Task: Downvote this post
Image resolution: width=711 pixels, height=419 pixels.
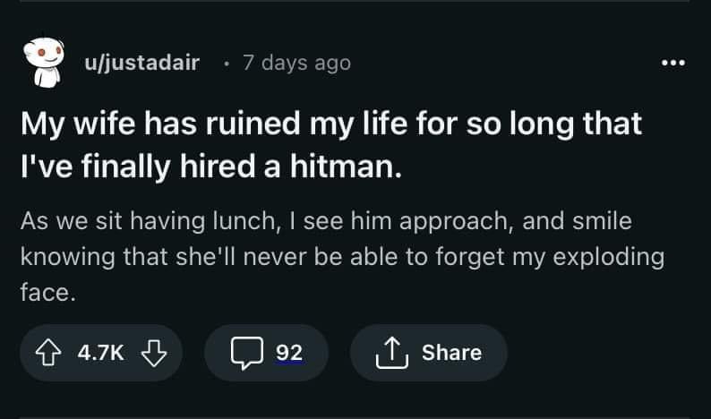Action: tap(155, 353)
